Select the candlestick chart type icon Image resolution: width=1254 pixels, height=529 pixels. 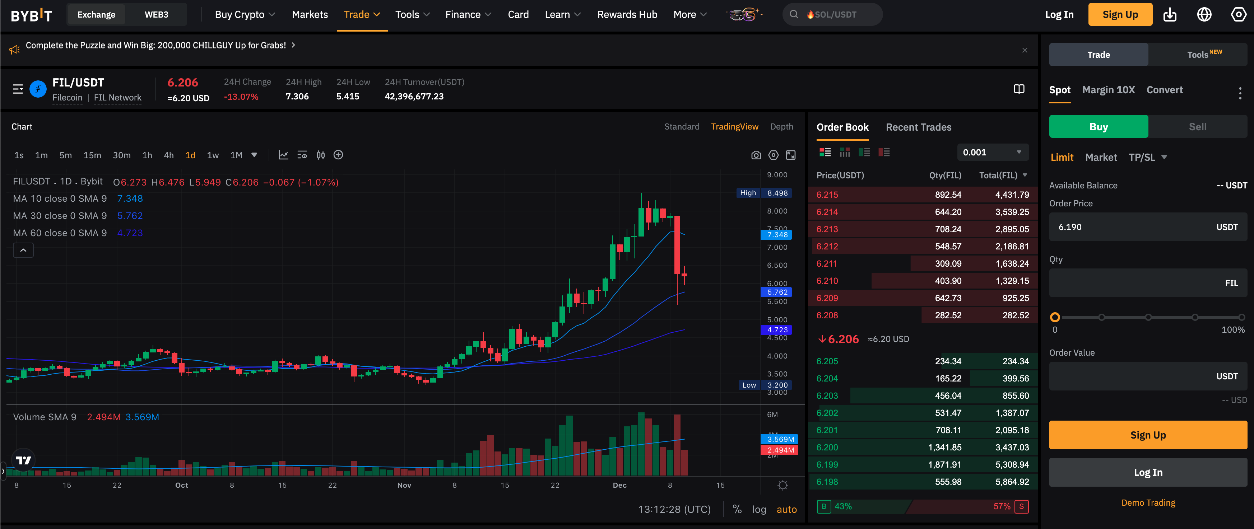[320, 155]
